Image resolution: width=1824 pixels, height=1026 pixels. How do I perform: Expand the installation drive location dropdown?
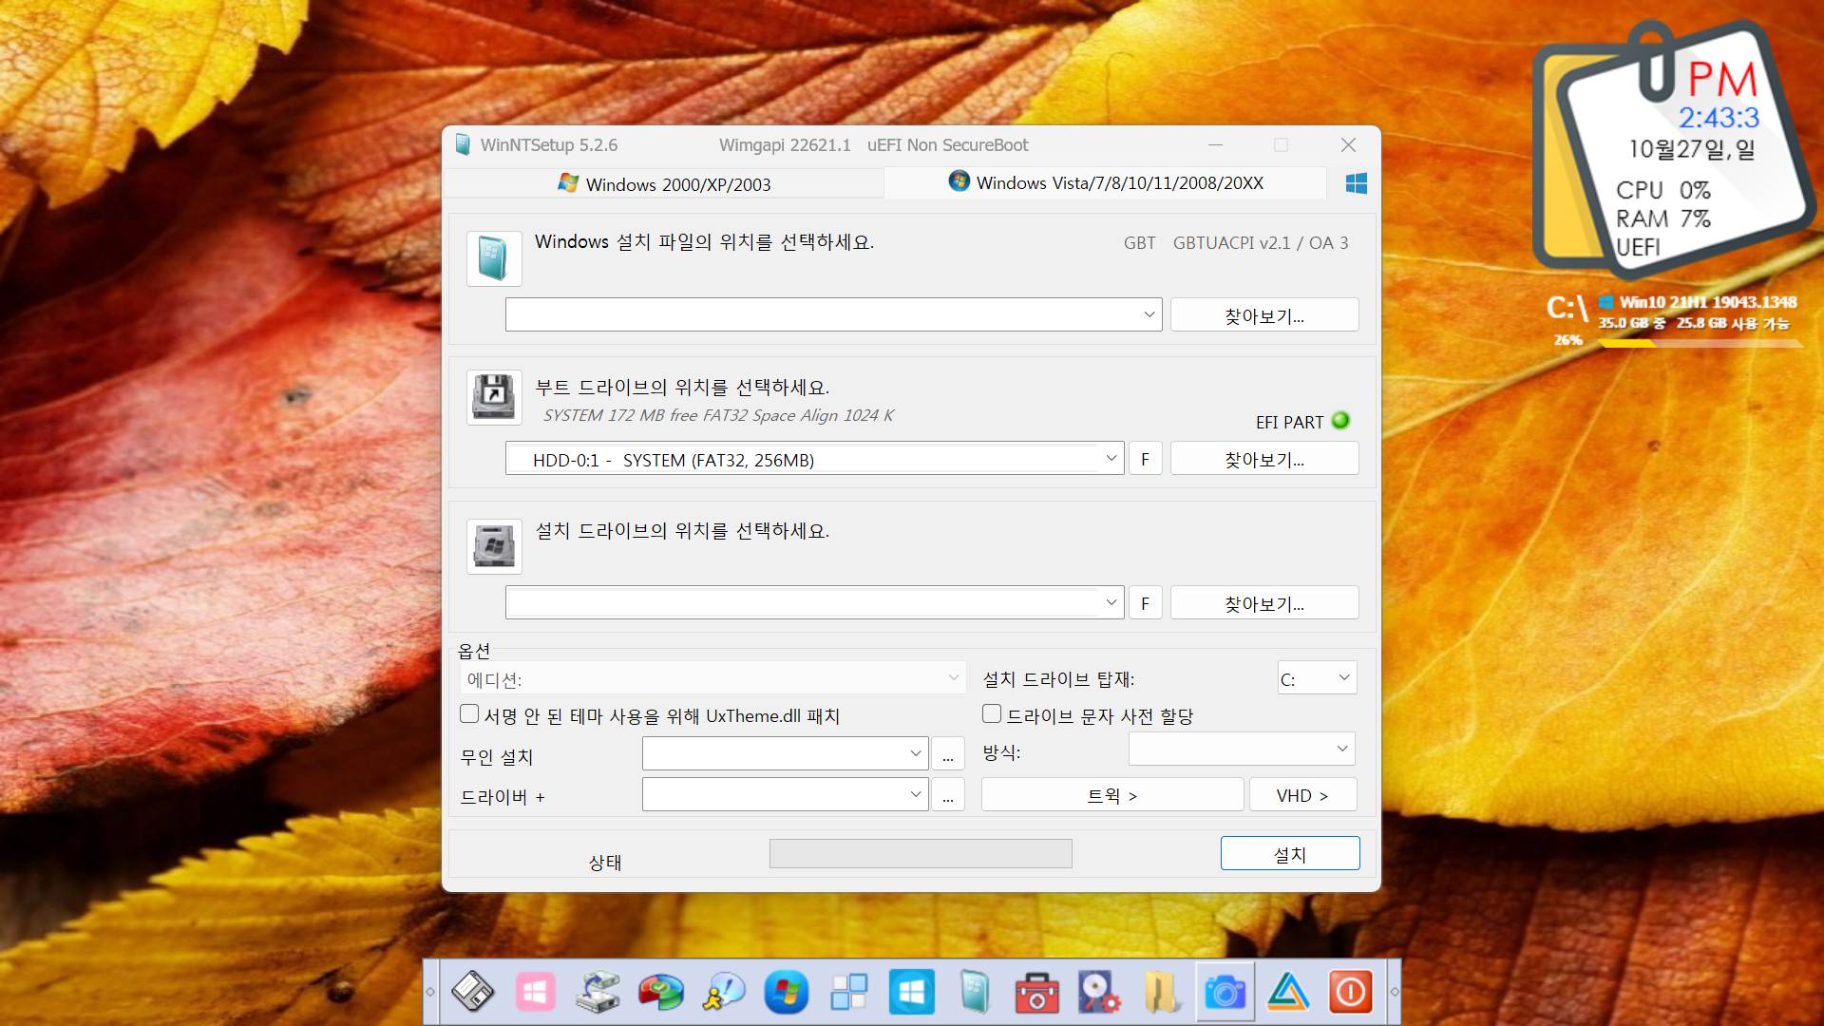coord(814,602)
